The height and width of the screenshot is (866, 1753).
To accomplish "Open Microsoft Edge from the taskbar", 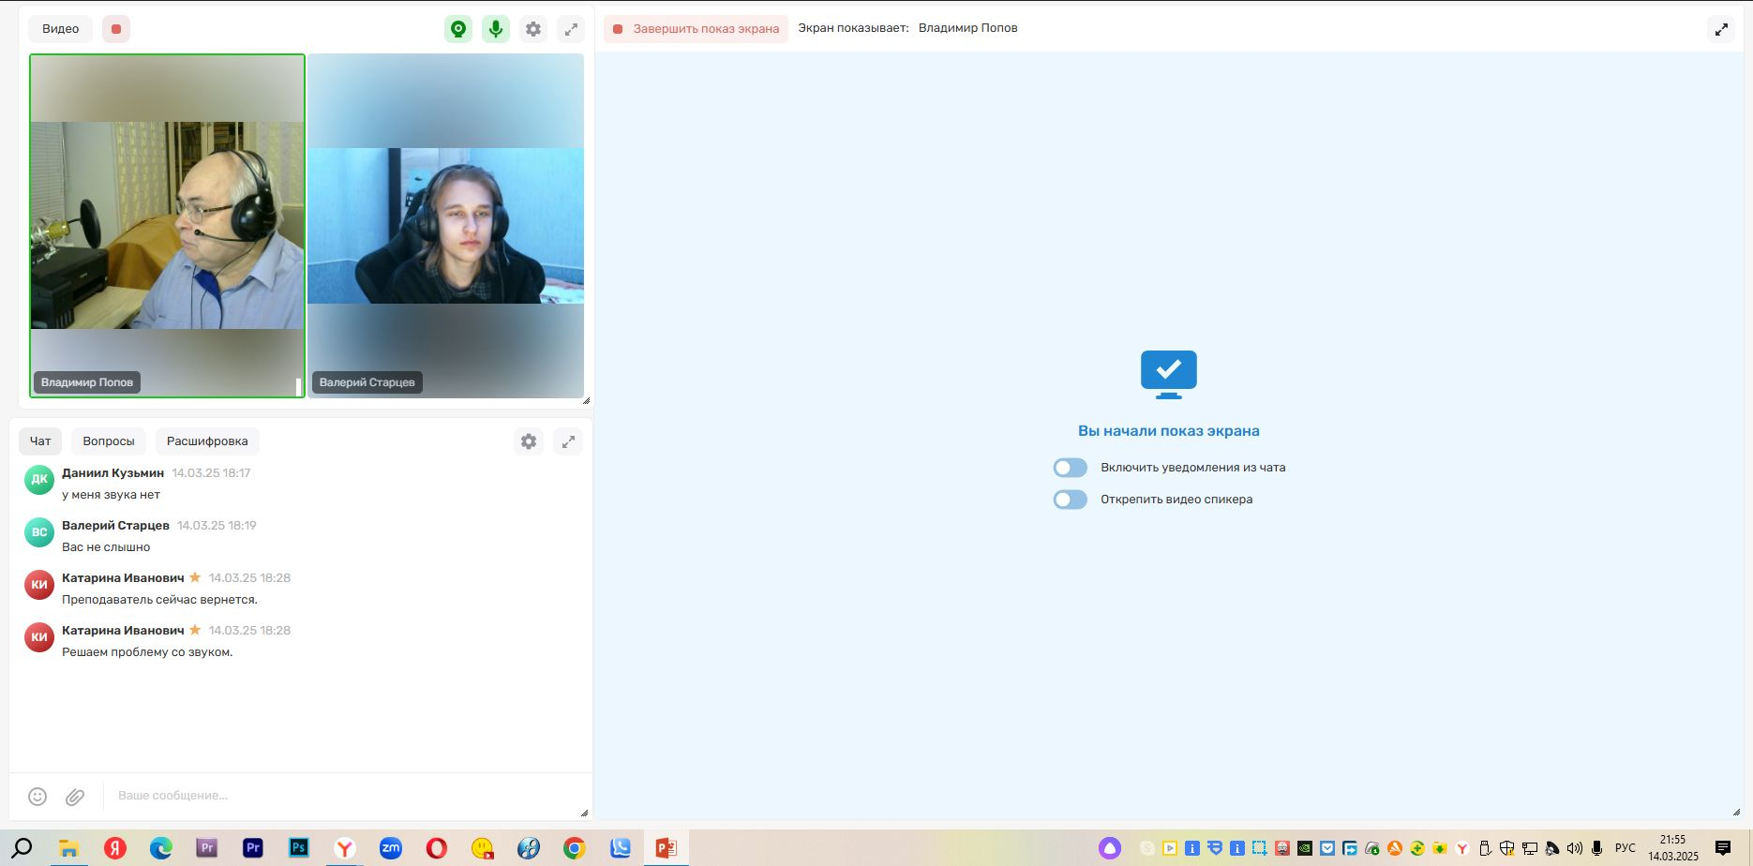I will [x=160, y=848].
